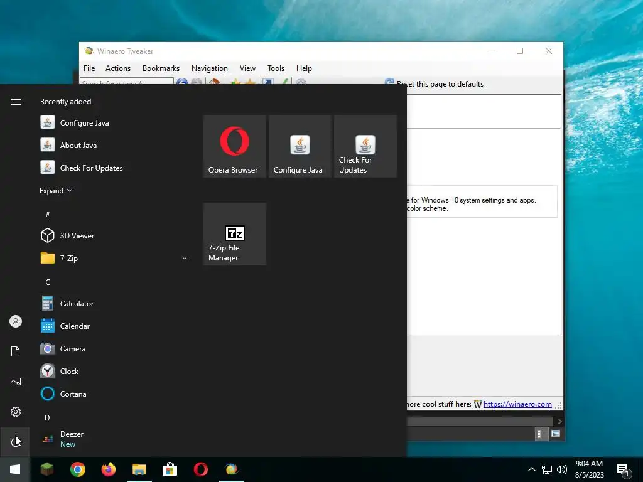Open the File menu in Winaero Tweaker
This screenshot has width=643, height=482.
coord(89,68)
